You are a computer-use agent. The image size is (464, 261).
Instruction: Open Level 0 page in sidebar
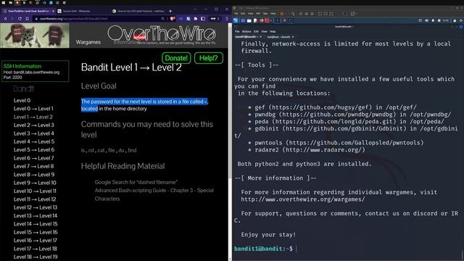tap(22, 100)
